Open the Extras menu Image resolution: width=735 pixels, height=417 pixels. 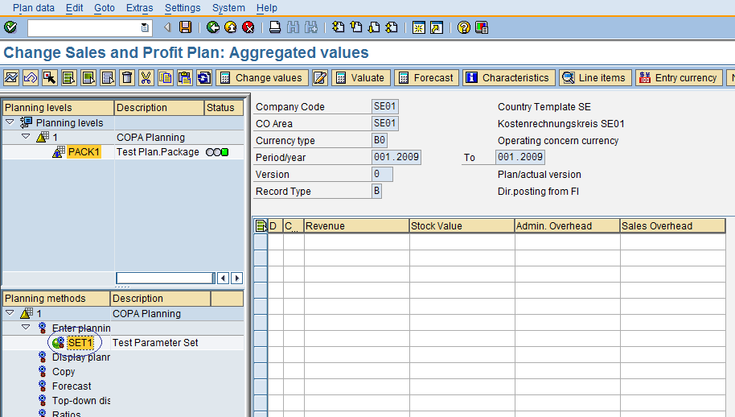point(140,8)
